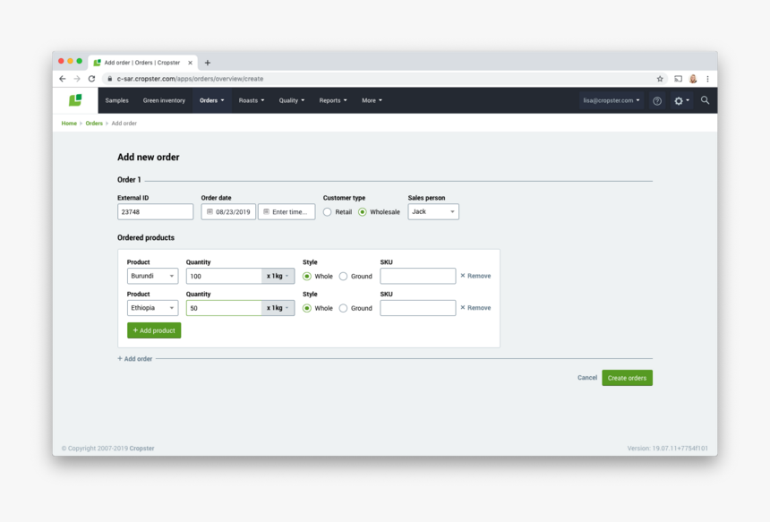Go to Green inventory section
770x522 pixels.
(164, 100)
